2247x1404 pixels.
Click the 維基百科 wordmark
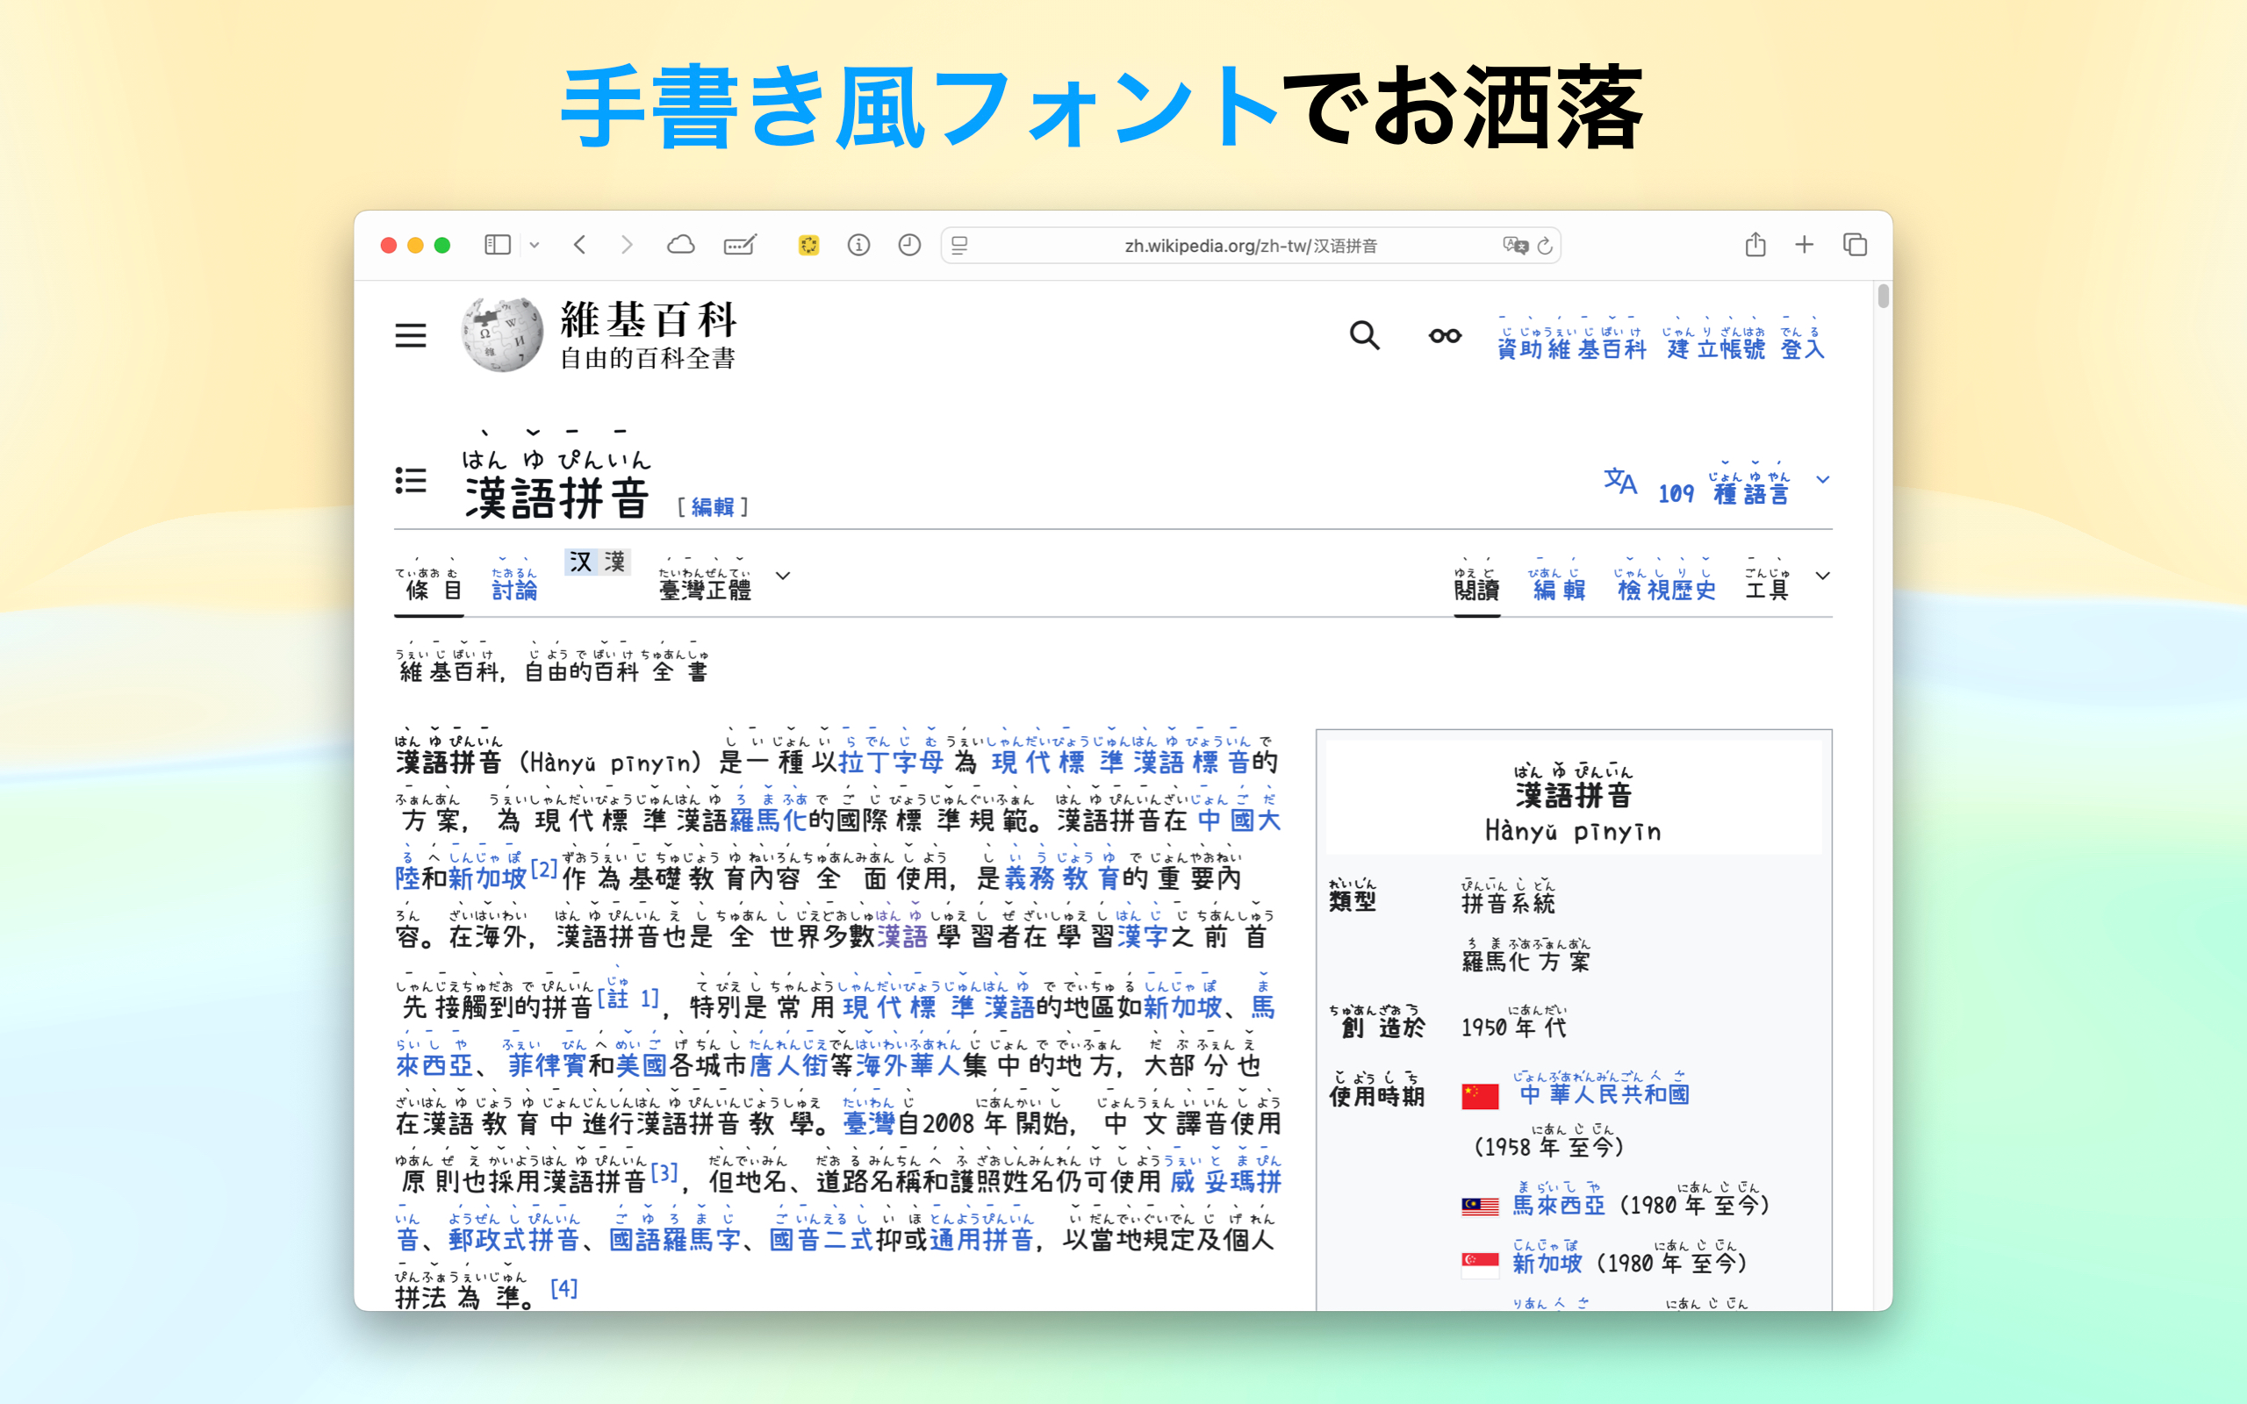[648, 319]
